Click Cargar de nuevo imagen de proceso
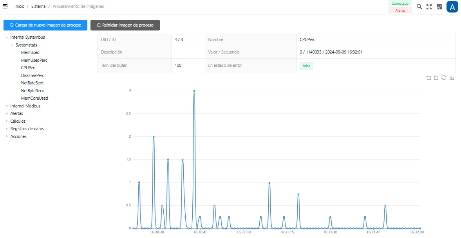This screenshot has width=461, height=238. pos(45,25)
